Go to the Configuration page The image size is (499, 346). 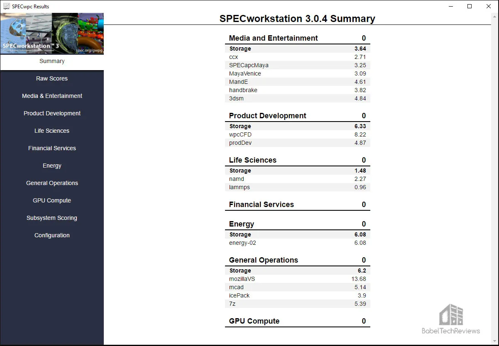(x=52, y=235)
